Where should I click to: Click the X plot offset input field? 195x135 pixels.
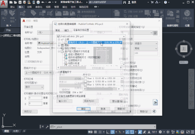[35, 98]
